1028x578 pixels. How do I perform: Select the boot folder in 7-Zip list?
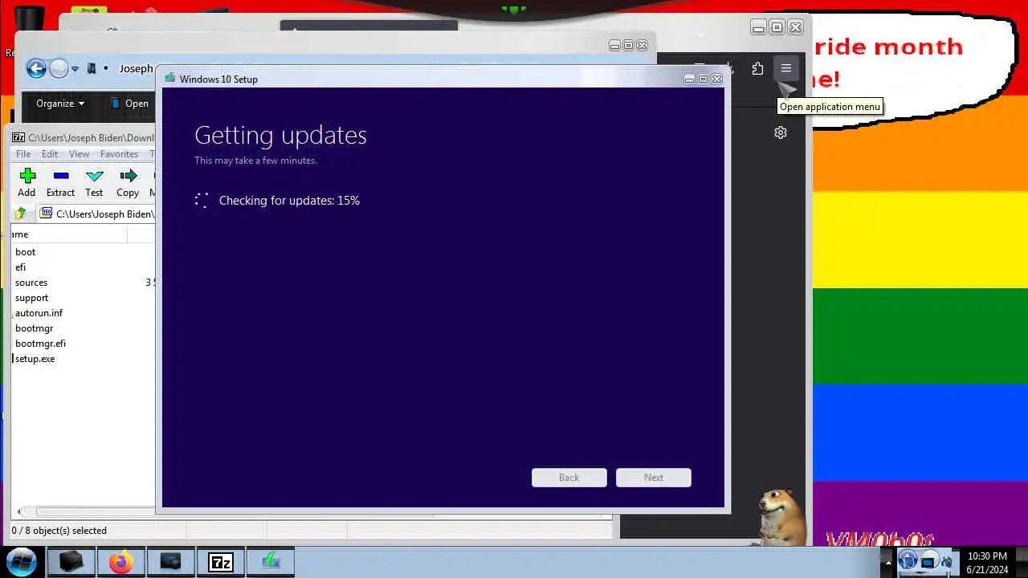click(x=26, y=252)
